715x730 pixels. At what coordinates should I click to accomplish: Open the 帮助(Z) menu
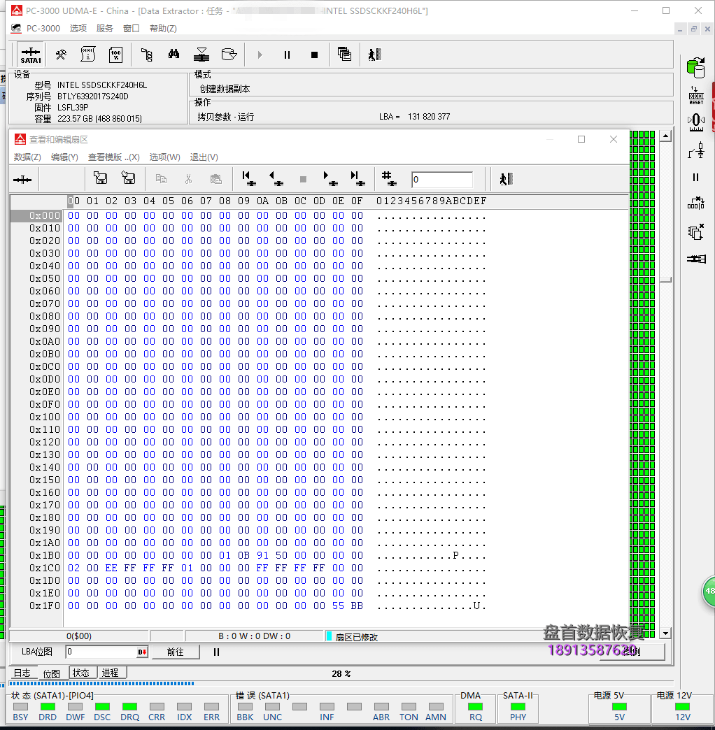pyautogui.click(x=163, y=29)
